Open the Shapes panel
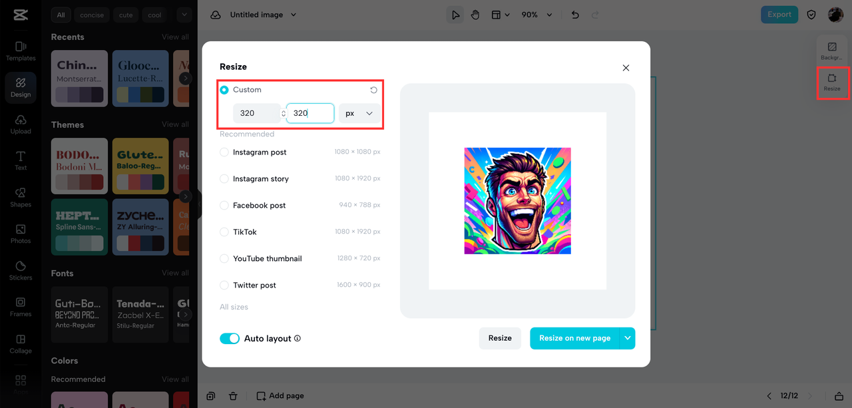Viewport: 852px width, 408px height. click(x=21, y=198)
